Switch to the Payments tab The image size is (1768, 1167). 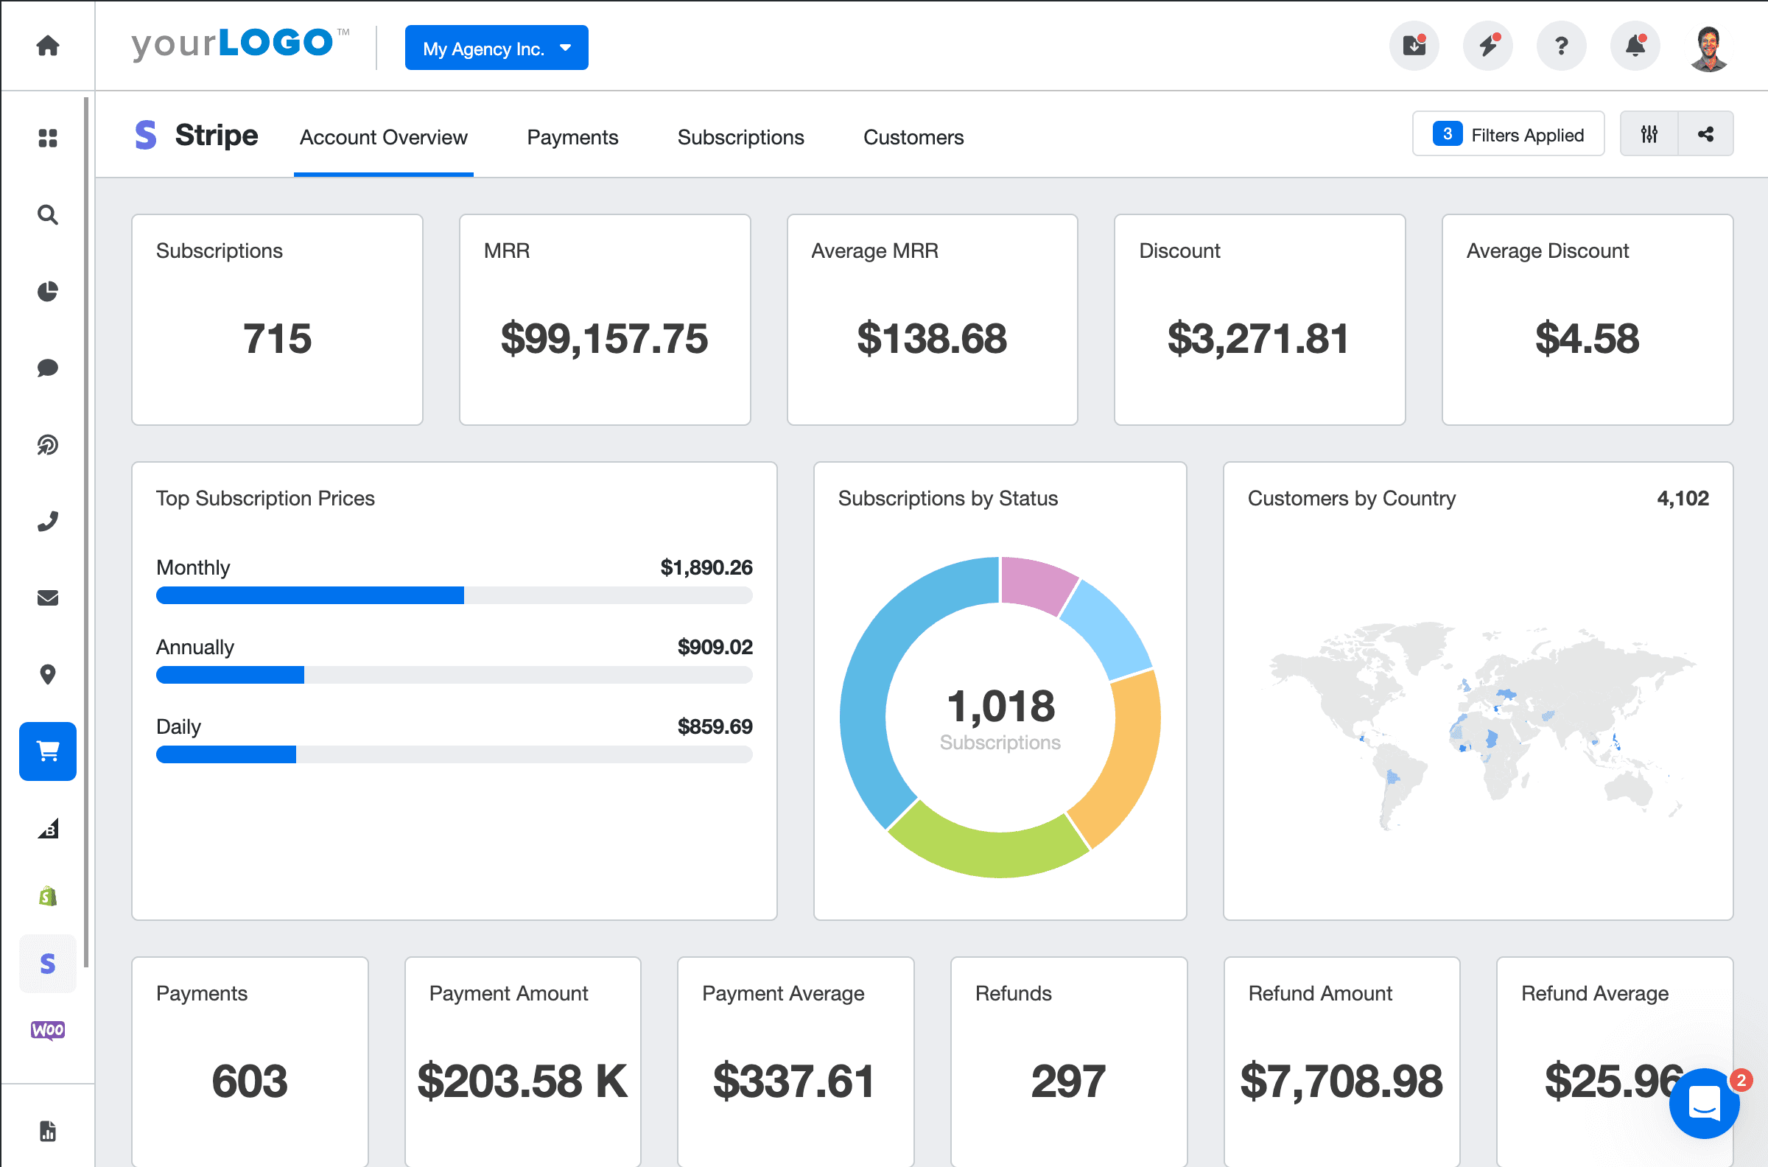tap(572, 138)
